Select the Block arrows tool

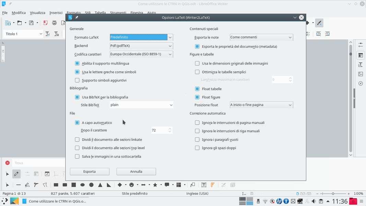click(x=143, y=185)
